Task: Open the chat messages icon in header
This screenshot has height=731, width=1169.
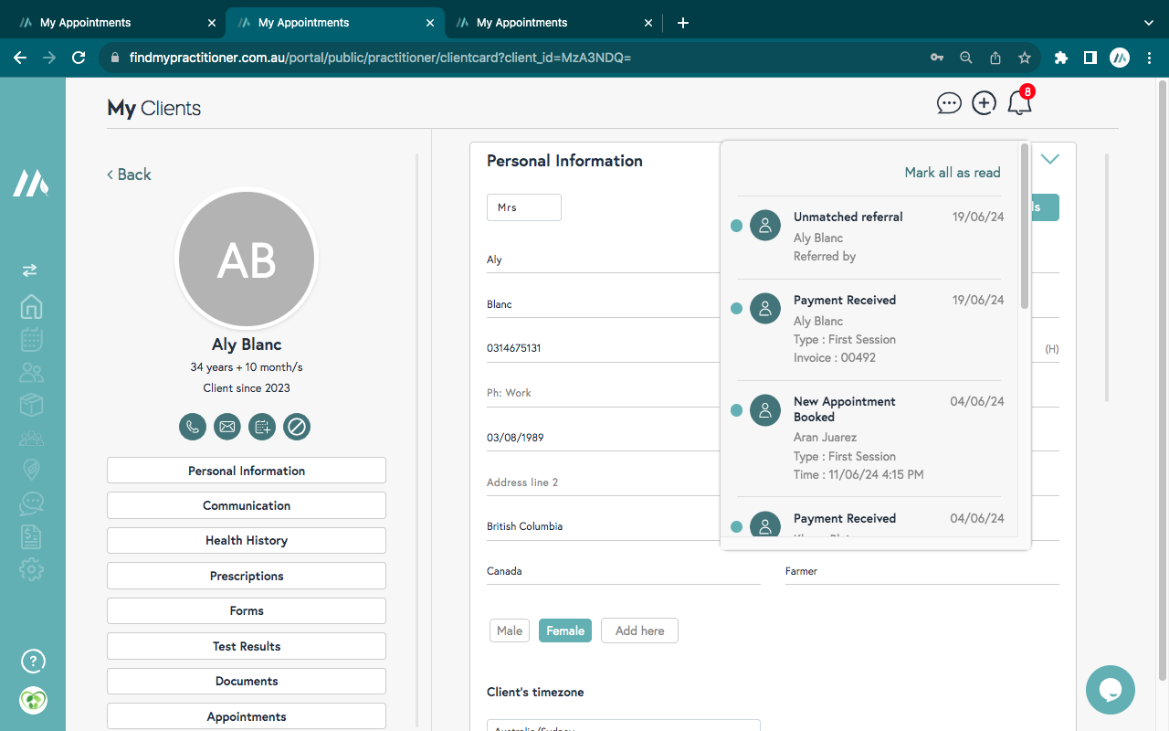Action: 949,103
